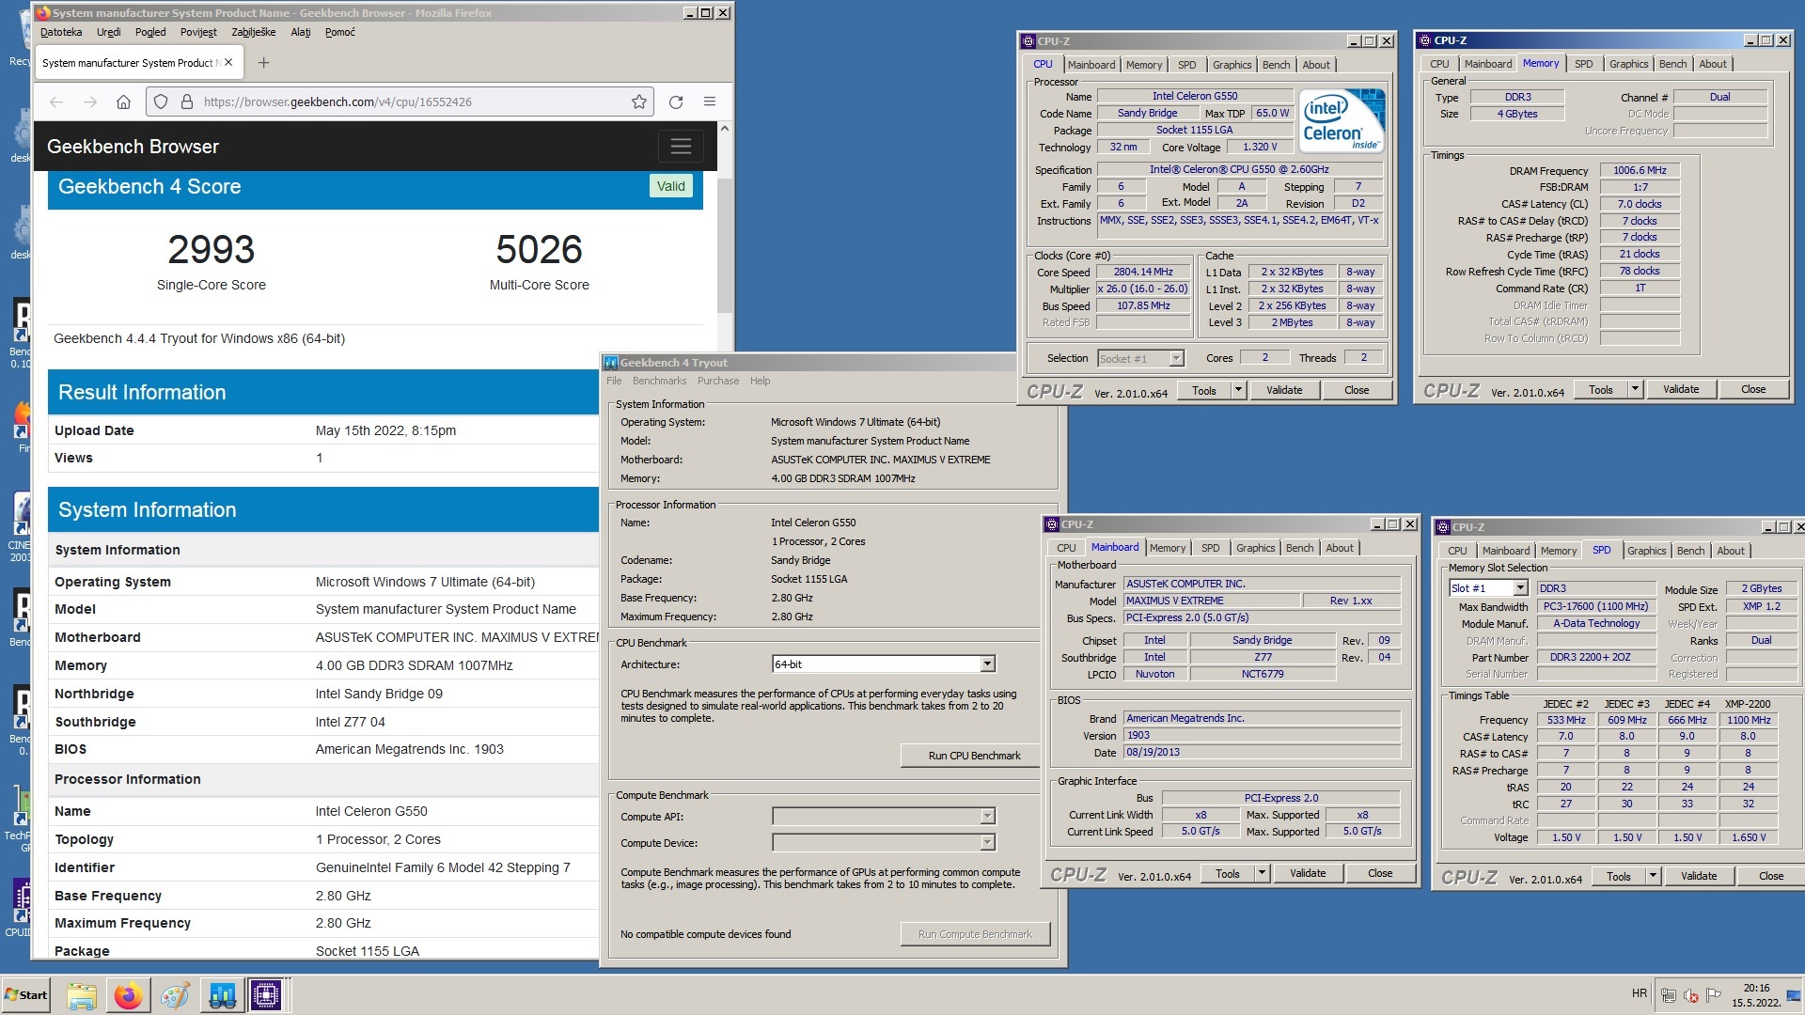Open Geekbench 4 Benchmarks menu
Screen dimensions: 1805x1015
(x=659, y=381)
